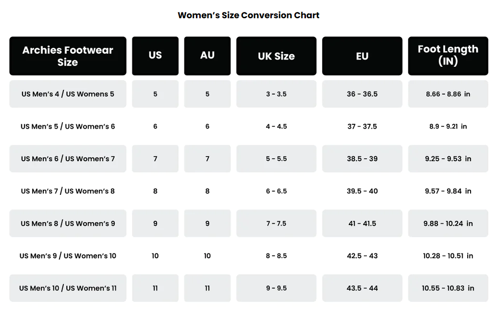Click the US Men's 5 / US Women's 6 row label
The width and height of the screenshot is (497, 311).
[x=68, y=127]
